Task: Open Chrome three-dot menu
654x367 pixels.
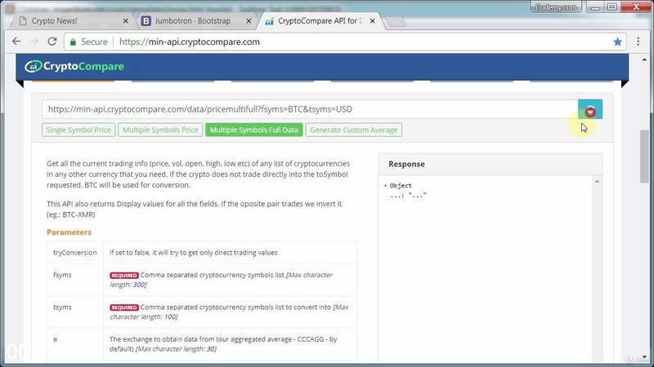Action: [x=638, y=42]
